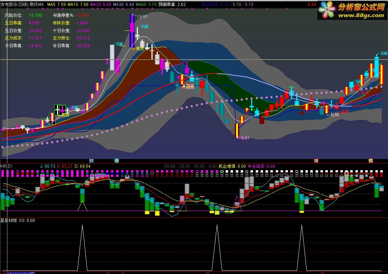This screenshot has width=388, height=274.
Task: Click the 分析家公式网 flower logo
Action: [327, 10]
